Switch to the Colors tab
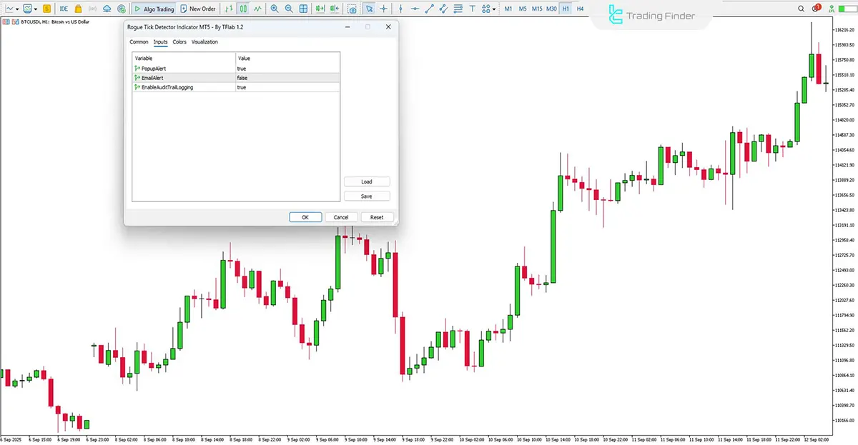Image resolution: width=858 pixels, height=445 pixels. point(179,41)
